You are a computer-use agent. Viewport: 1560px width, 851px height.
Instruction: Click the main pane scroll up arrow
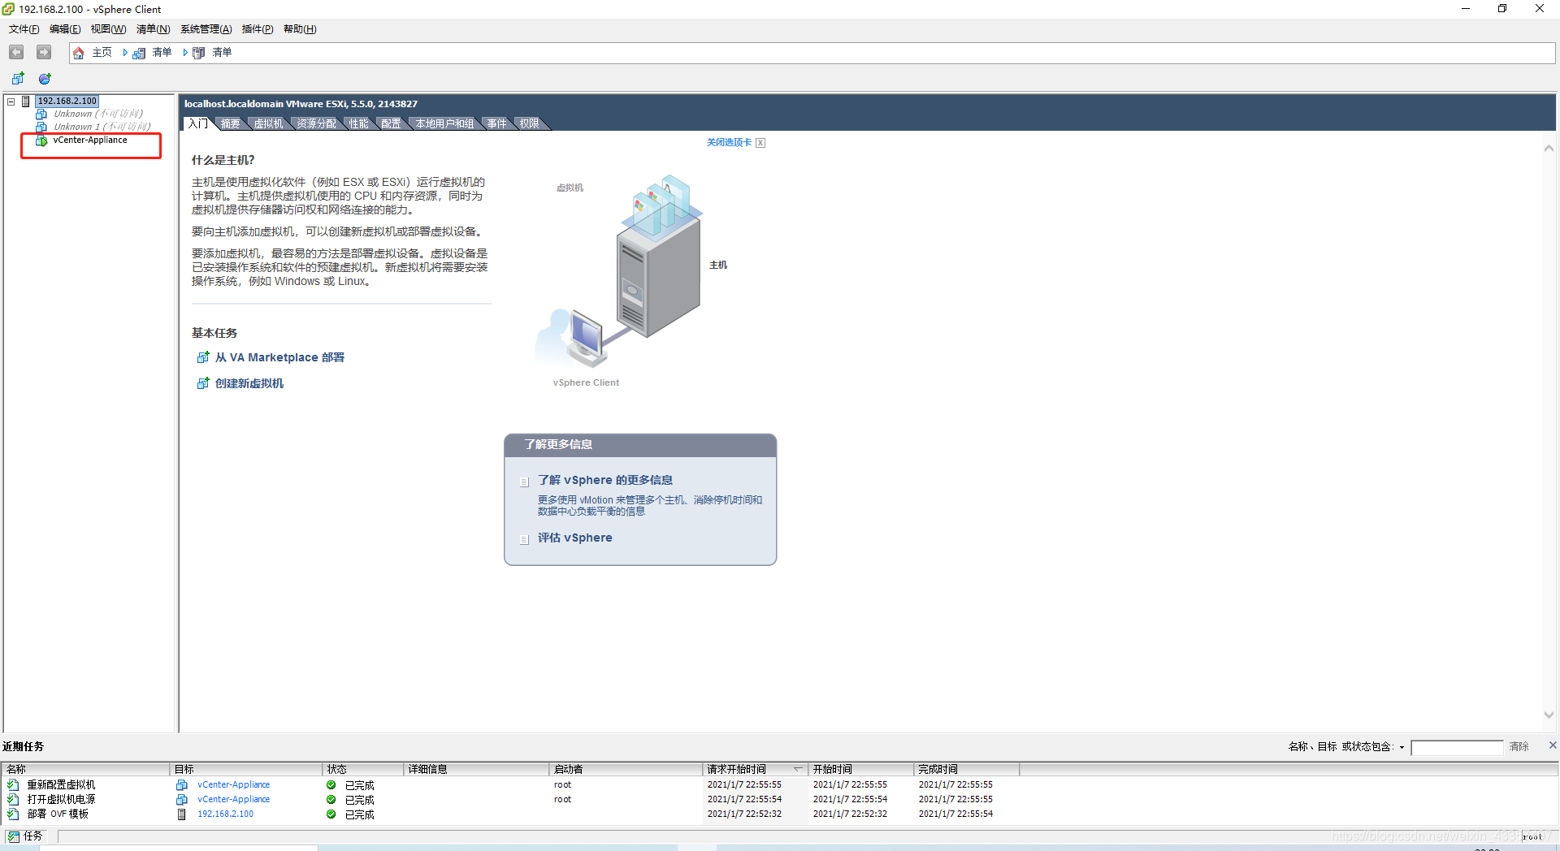tap(1549, 148)
